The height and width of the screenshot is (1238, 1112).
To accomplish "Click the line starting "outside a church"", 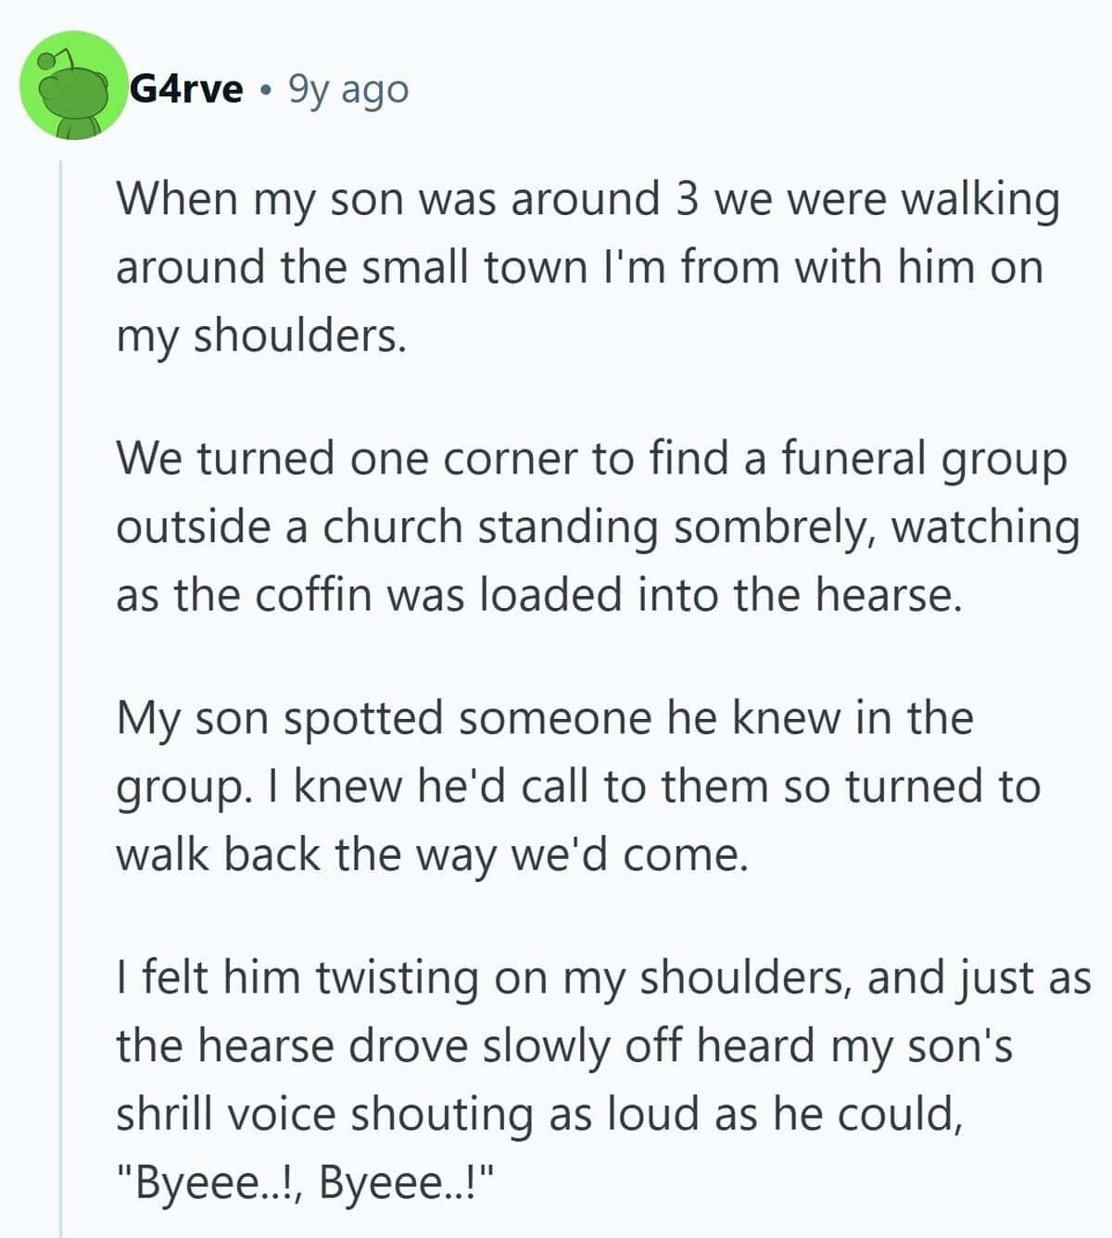I will (598, 526).
